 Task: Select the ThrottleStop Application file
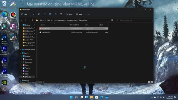click(x=74, y=29)
